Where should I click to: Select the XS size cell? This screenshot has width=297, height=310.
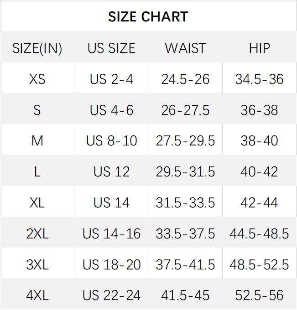click(37, 79)
